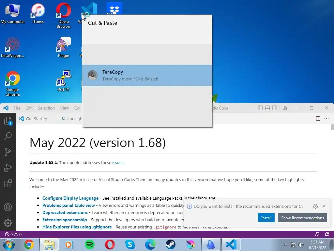
Task: Select the iTunes desktop shortcut
Action: click(38, 13)
